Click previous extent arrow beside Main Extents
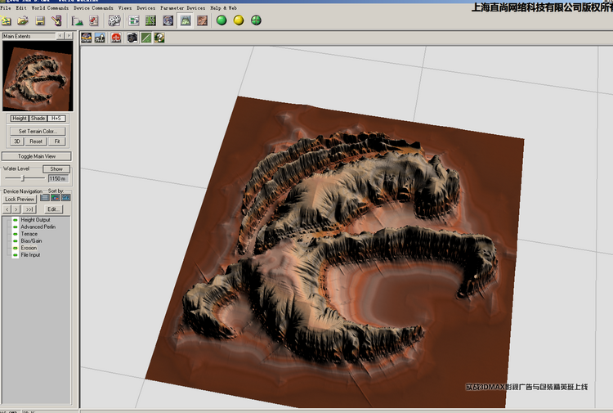 pyautogui.click(x=60, y=36)
